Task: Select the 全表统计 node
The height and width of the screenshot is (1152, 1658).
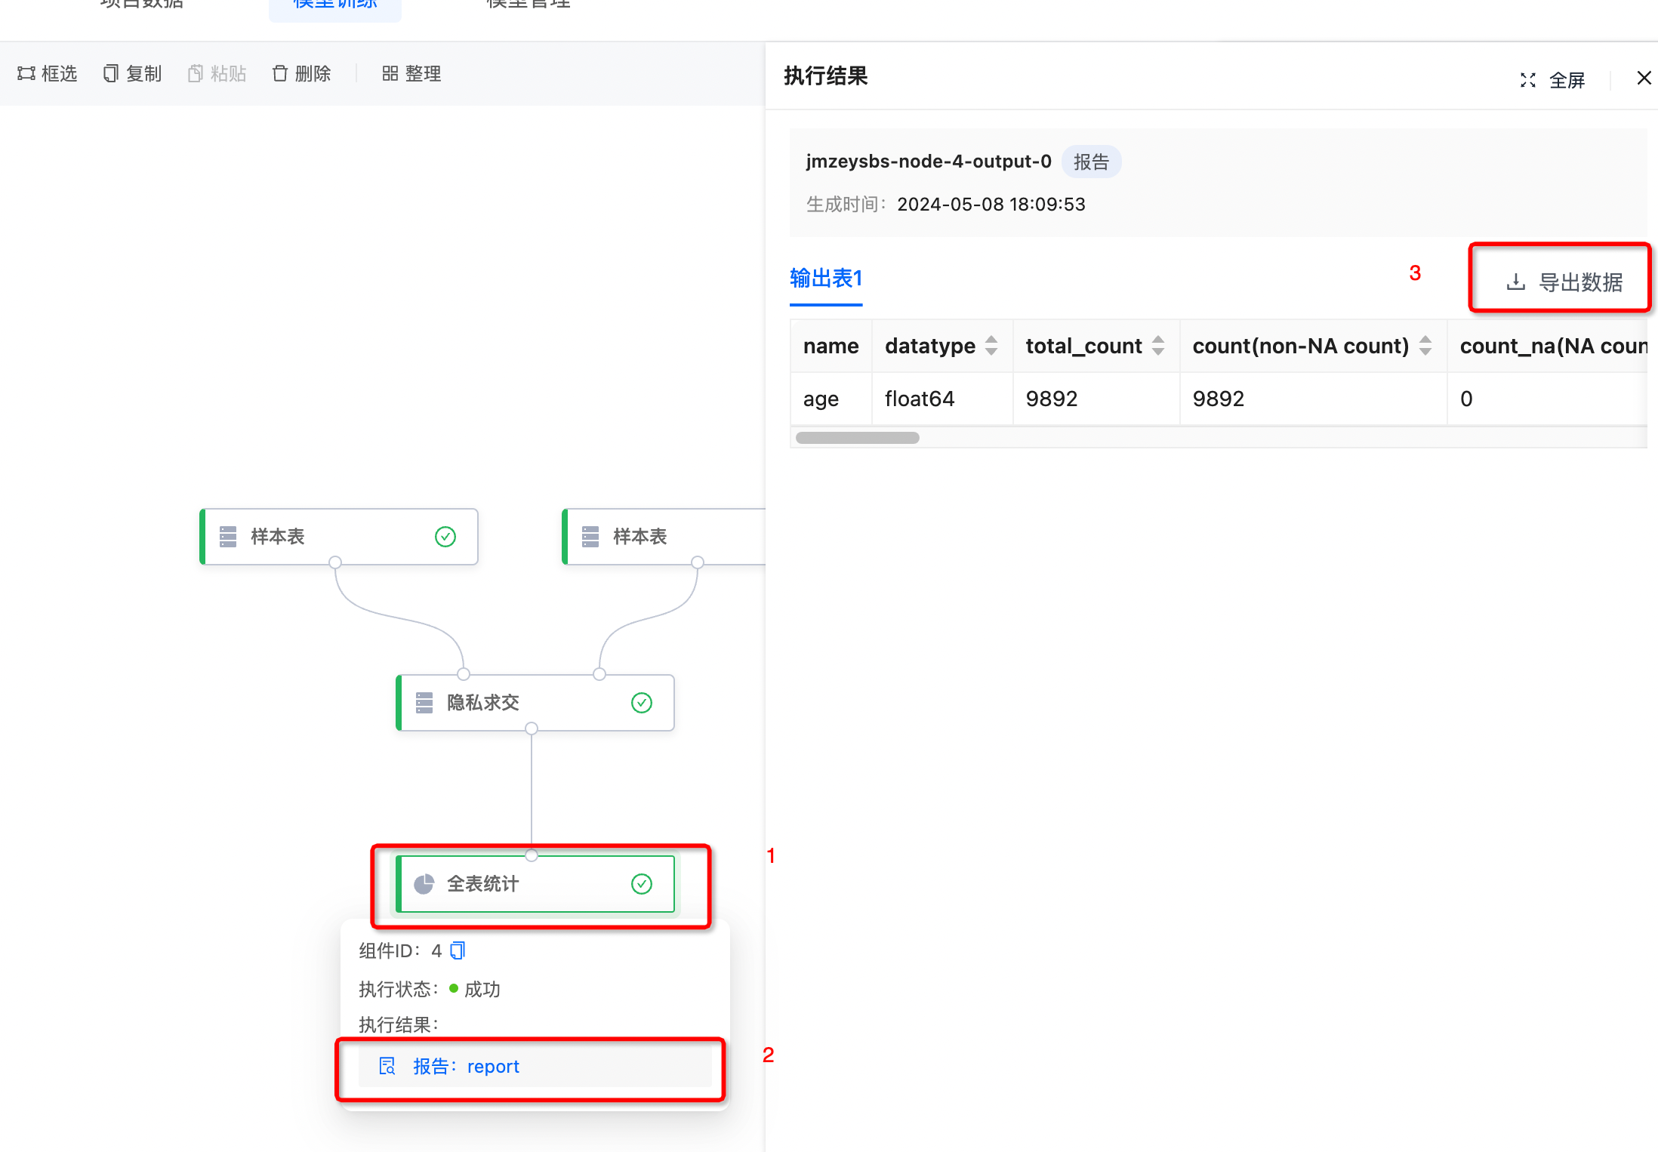Action: (x=535, y=884)
